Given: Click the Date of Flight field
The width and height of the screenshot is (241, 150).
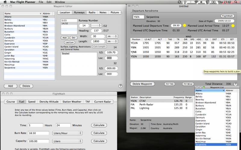Looking at the screenshot, I should pos(224,21).
